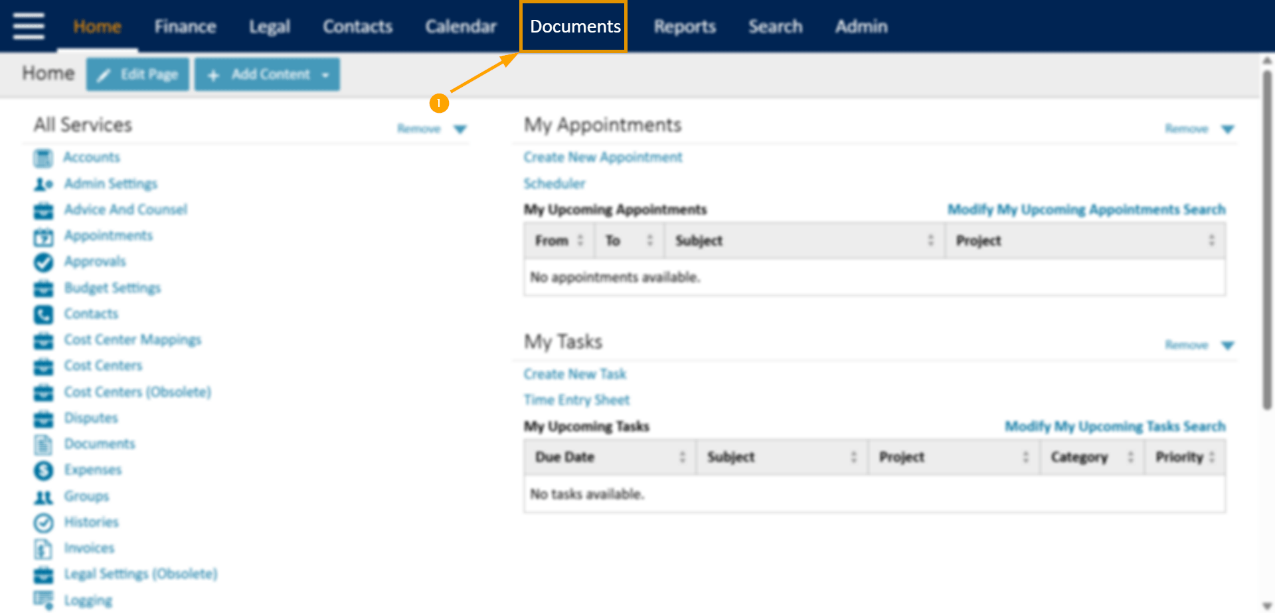The width and height of the screenshot is (1275, 613).
Task: Open the Invoices document icon
Action: pyautogui.click(x=42, y=548)
